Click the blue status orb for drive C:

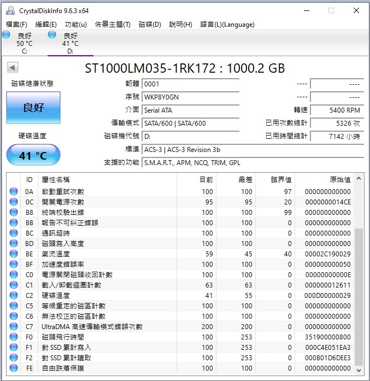click(6, 35)
